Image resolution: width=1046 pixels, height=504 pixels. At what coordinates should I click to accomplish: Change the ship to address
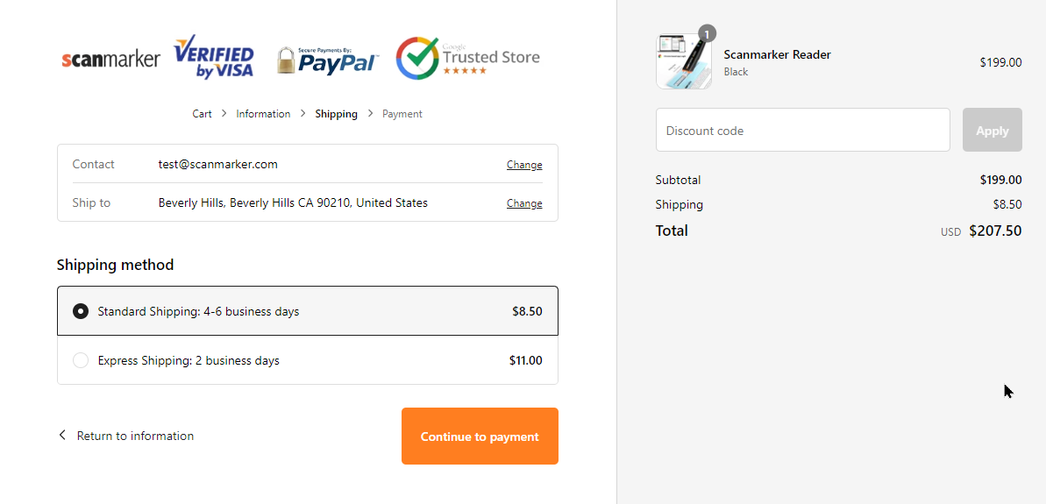(x=524, y=203)
